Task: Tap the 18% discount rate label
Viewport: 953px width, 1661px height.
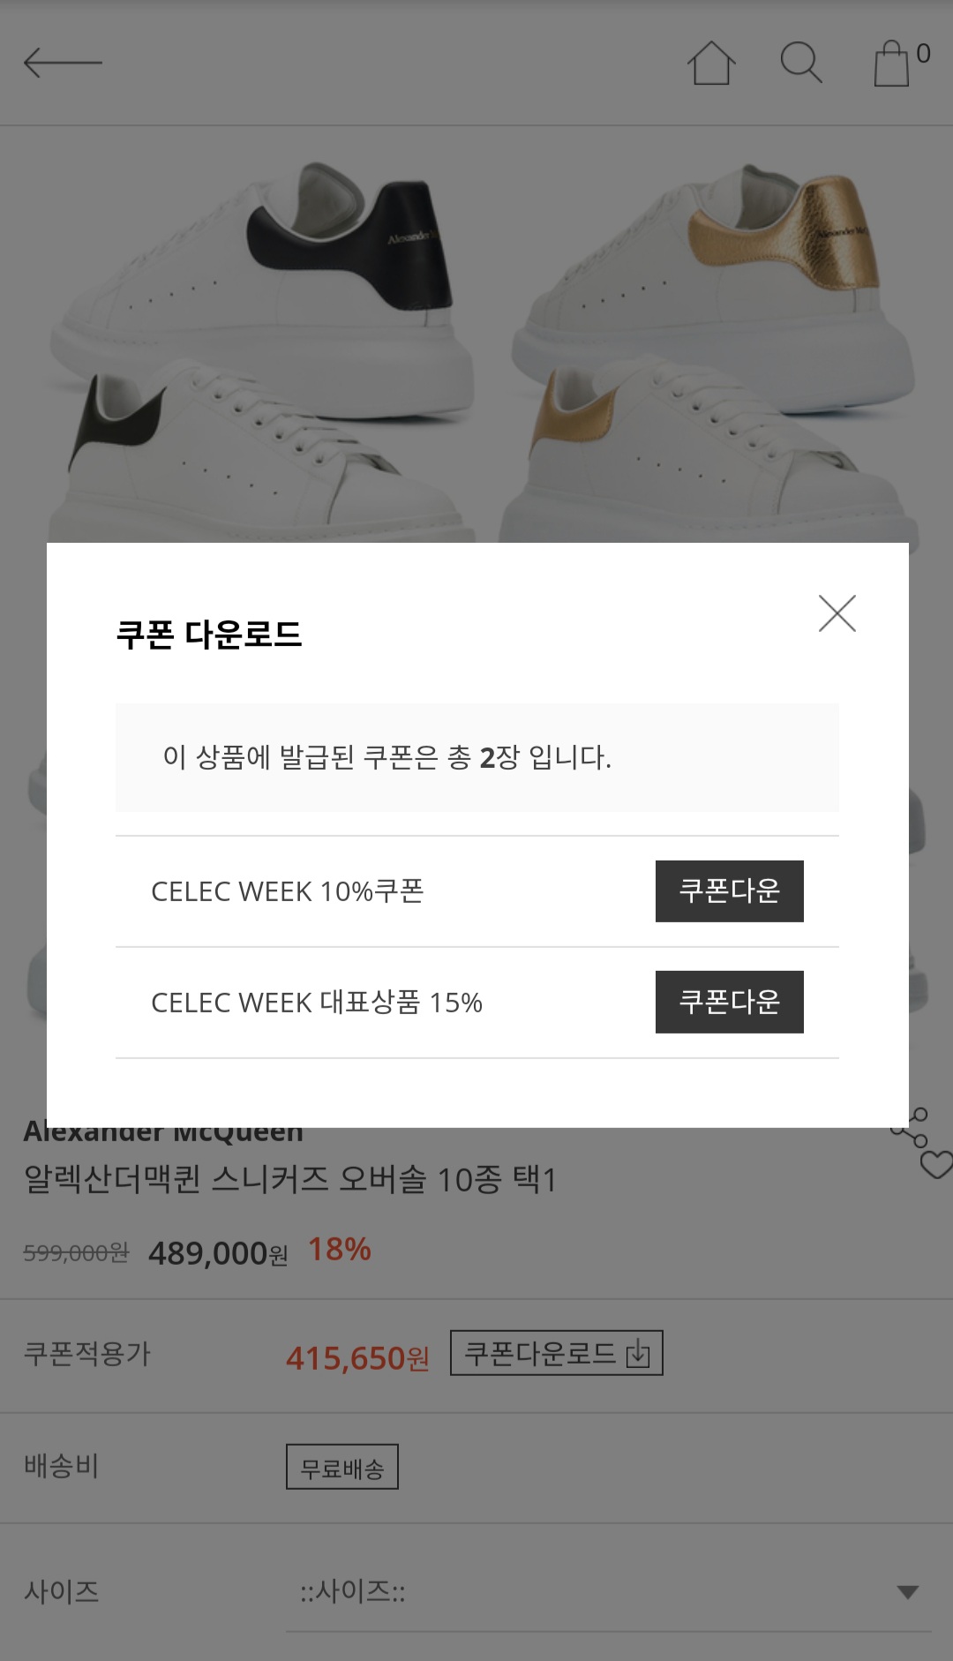Action: (339, 1250)
